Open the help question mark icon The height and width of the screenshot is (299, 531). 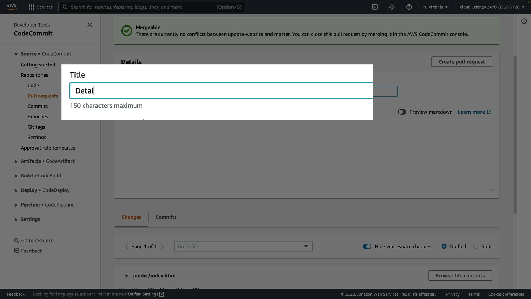pyautogui.click(x=409, y=7)
